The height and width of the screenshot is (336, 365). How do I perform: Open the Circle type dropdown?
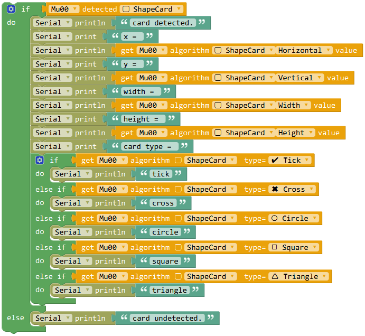click(294, 218)
